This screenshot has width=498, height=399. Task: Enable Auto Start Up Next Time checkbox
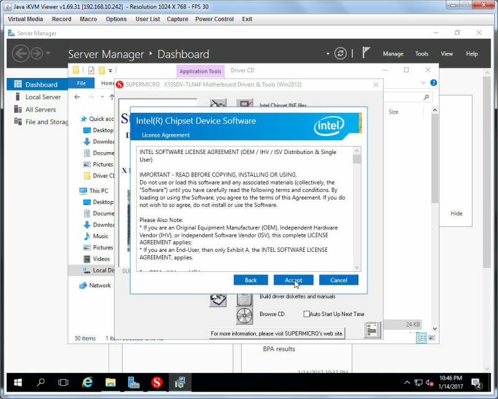[306, 314]
